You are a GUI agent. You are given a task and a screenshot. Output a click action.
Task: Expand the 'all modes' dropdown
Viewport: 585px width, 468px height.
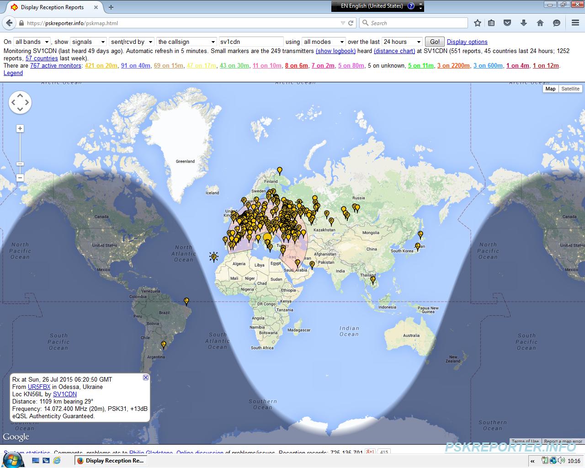pos(323,42)
